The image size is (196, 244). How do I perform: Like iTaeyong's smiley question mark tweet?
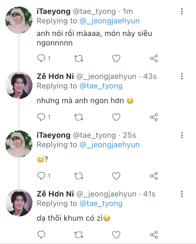[116, 176]
